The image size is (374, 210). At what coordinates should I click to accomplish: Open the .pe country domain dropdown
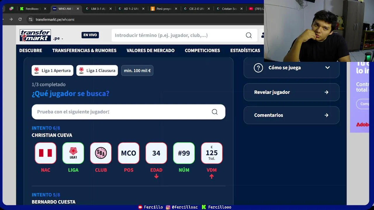58,38
